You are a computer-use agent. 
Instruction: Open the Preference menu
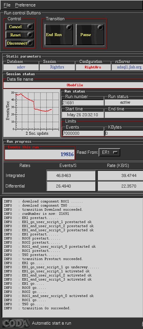coord(25,5)
